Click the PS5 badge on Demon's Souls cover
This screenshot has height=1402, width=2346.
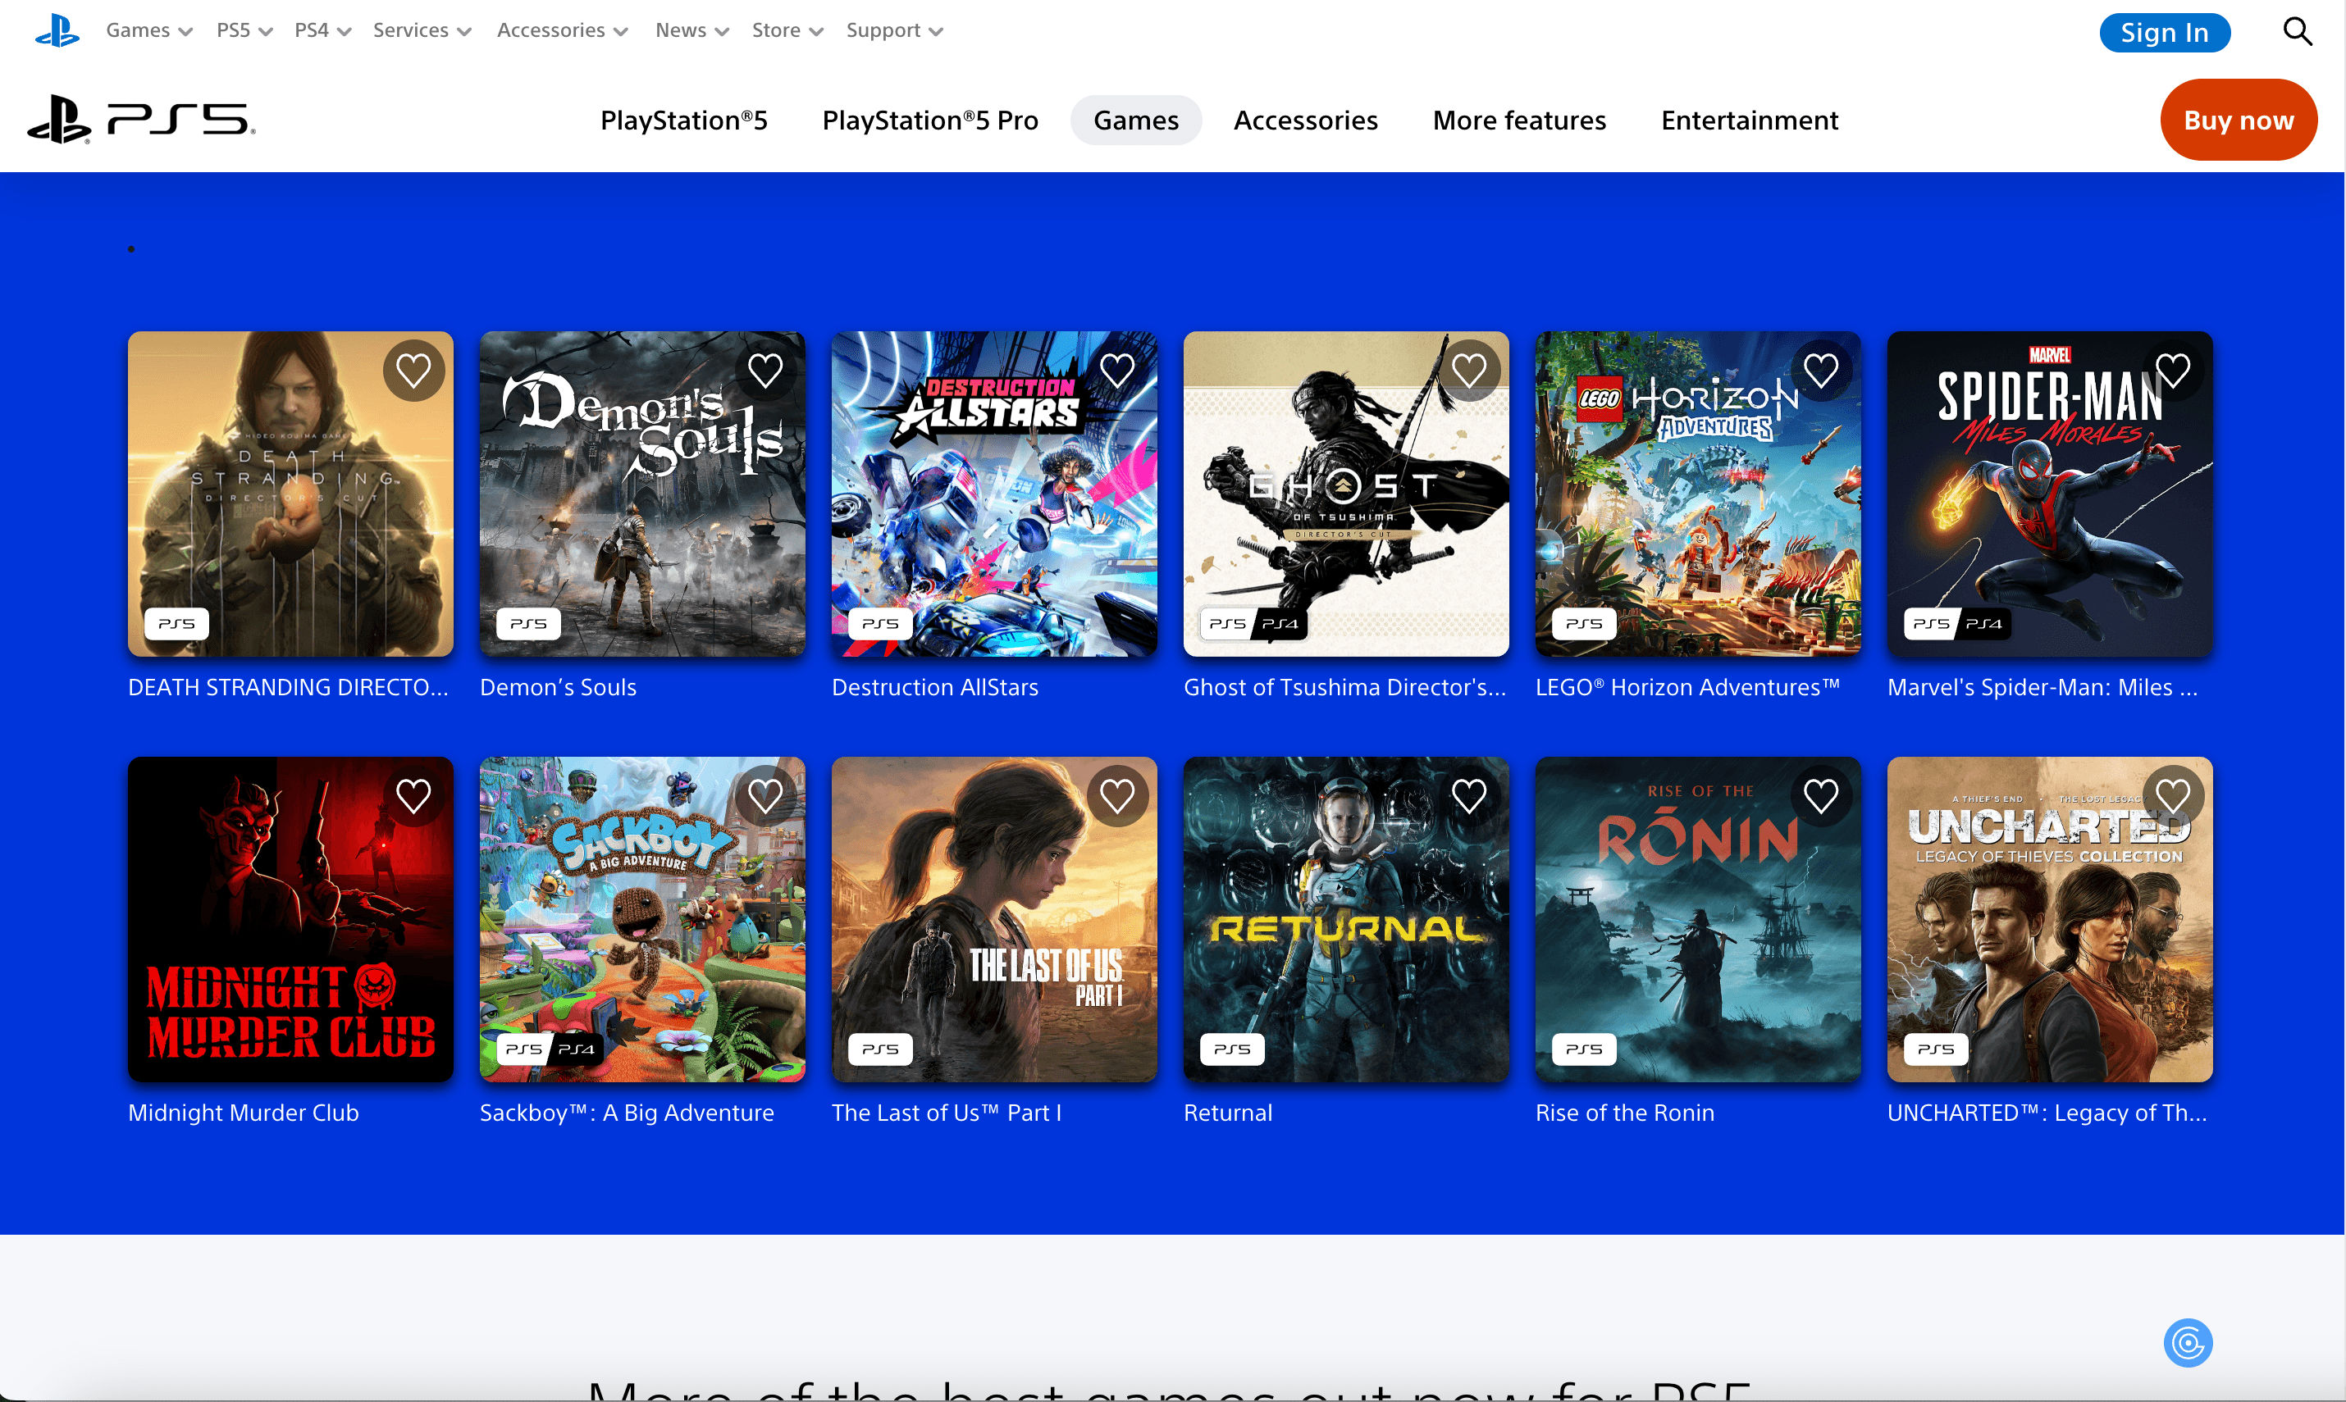[528, 624]
